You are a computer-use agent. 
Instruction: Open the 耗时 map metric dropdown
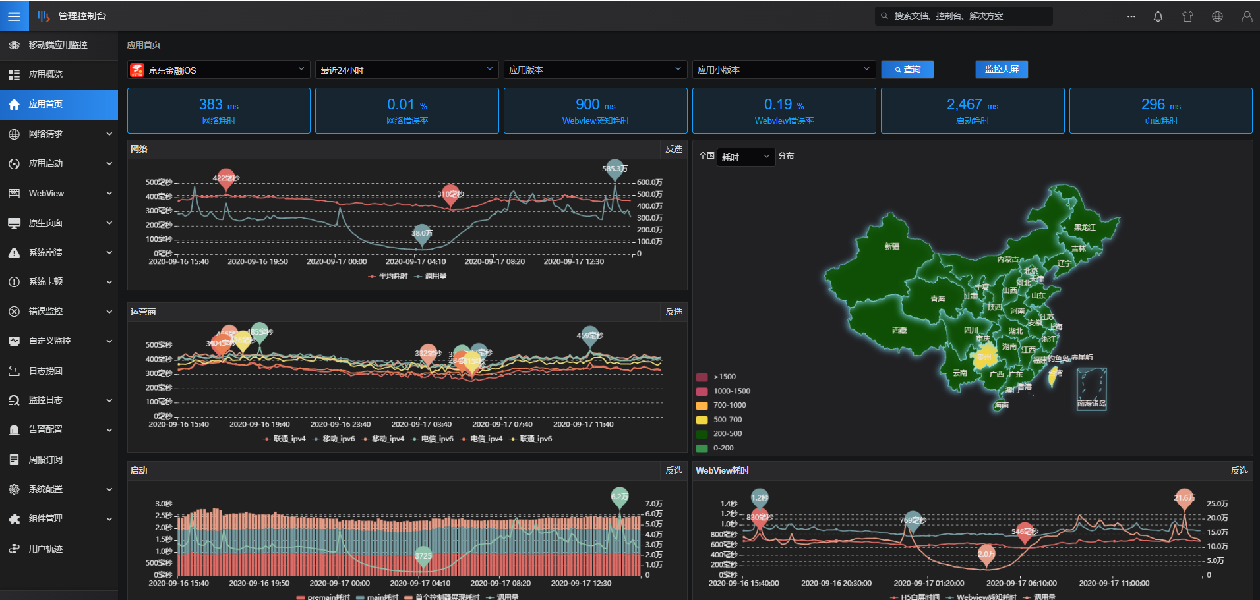[746, 157]
